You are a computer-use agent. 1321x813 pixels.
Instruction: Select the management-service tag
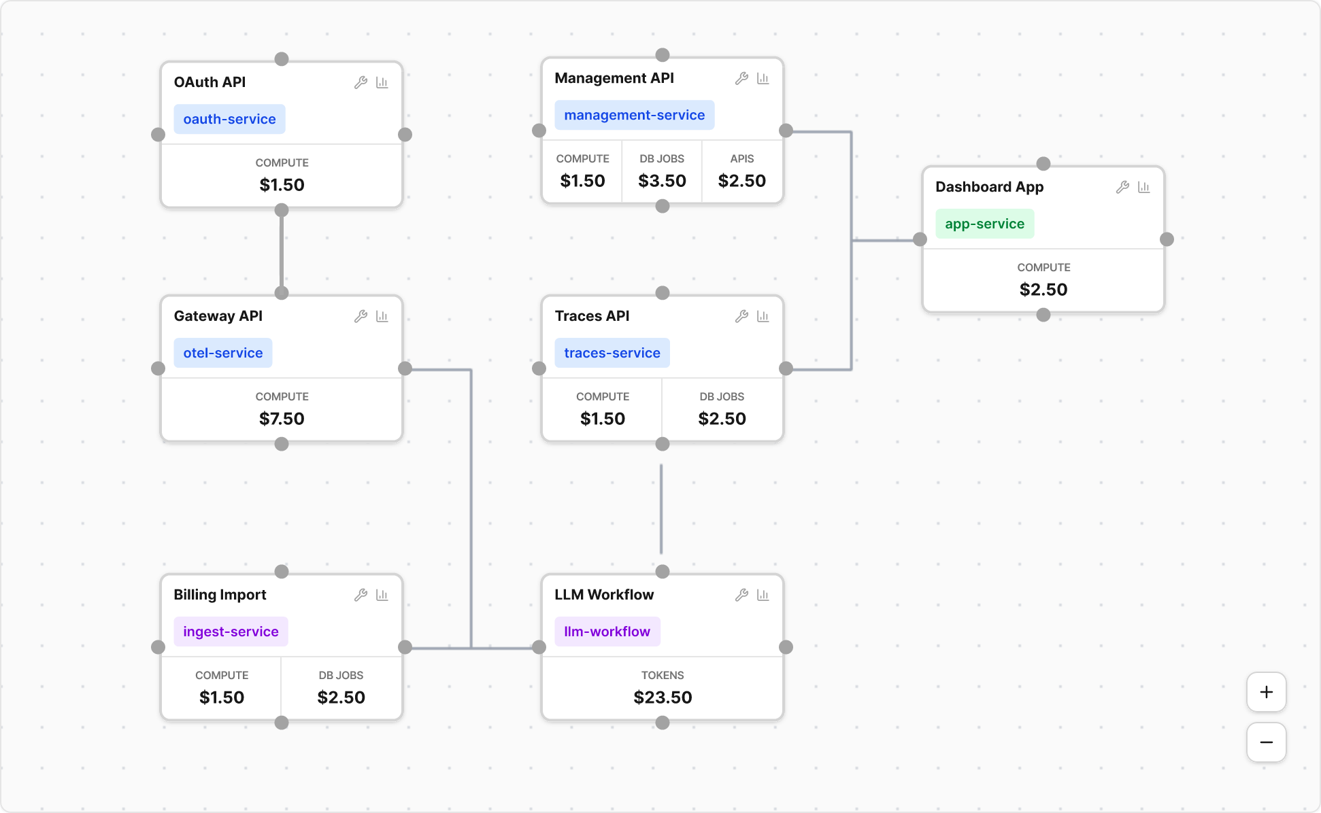click(x=634, y=115)
